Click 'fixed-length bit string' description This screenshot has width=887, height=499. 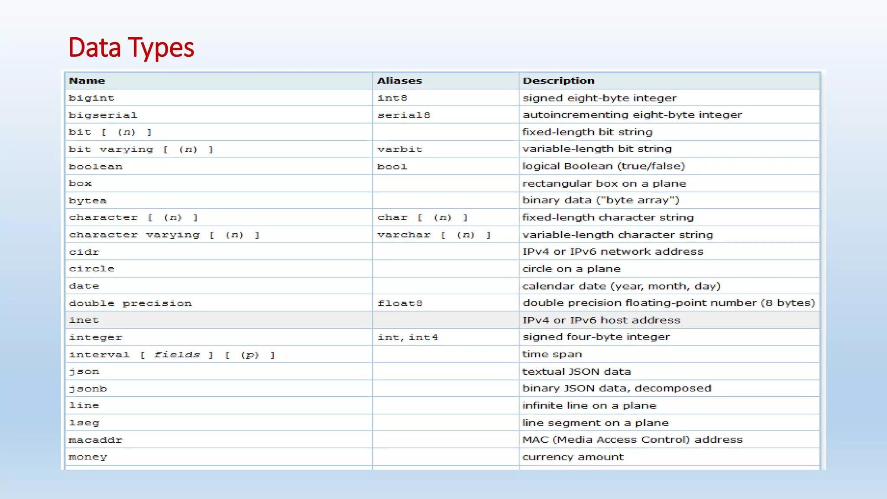click(587, 132)
